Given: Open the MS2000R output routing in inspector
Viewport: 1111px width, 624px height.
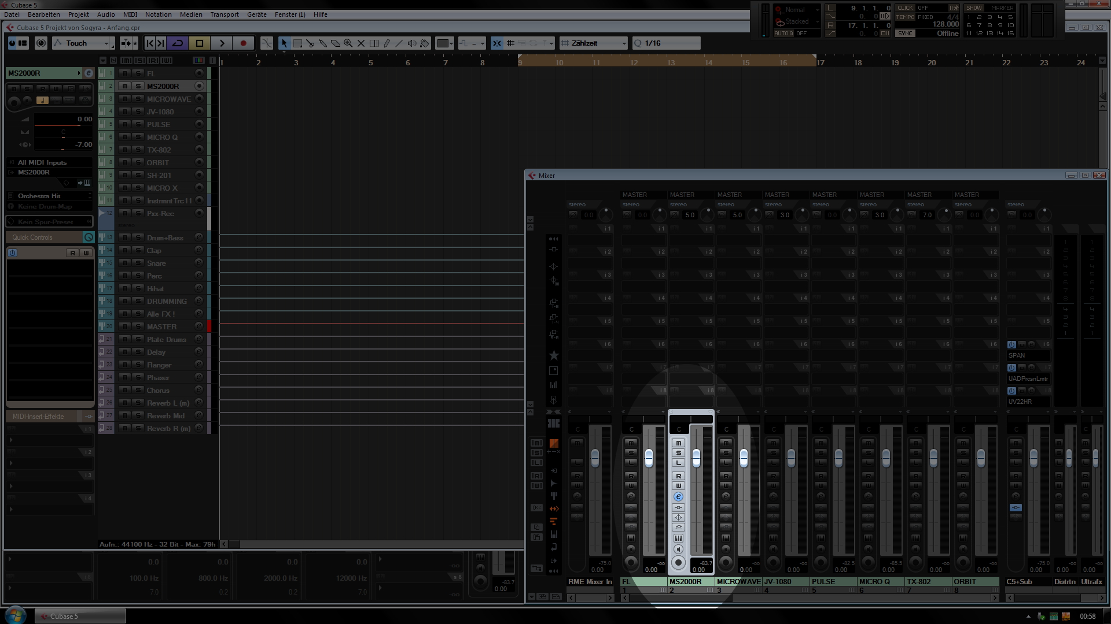Looking at the screenshot, I should 50,172.
